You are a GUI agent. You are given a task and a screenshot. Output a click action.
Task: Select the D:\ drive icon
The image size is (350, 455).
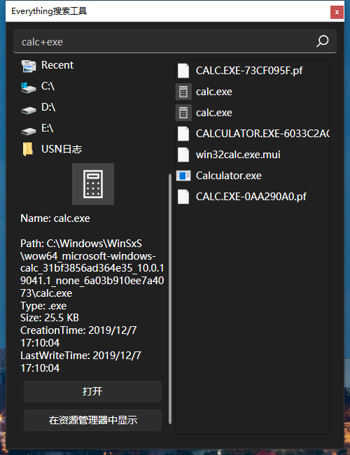[x=29, y=110]
